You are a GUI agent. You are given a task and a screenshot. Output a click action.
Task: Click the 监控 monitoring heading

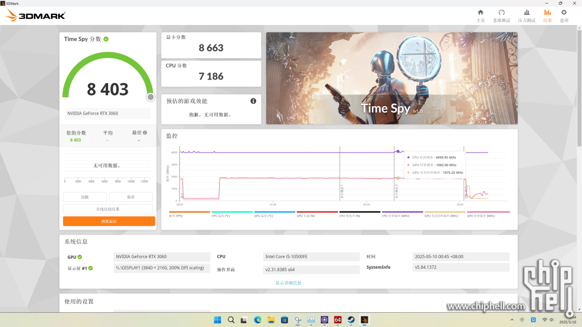[x=172, y=136]
